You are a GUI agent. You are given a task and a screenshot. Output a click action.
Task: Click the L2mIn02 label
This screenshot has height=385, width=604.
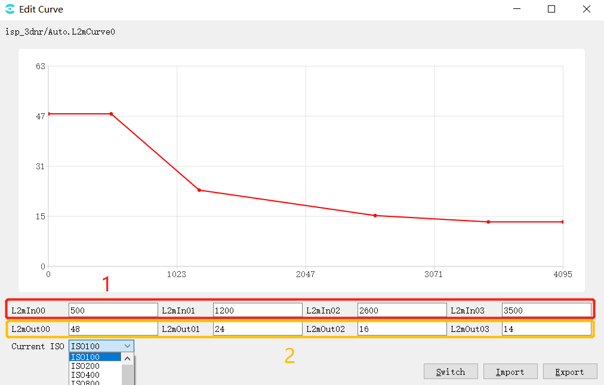tap(323, 311)
